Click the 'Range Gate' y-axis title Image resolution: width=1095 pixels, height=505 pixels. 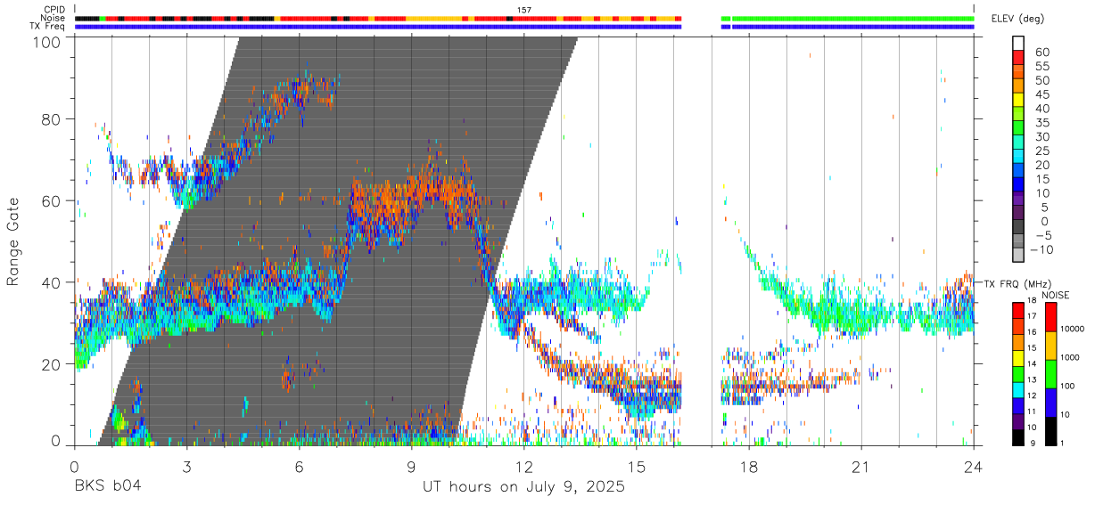point(13,241)
